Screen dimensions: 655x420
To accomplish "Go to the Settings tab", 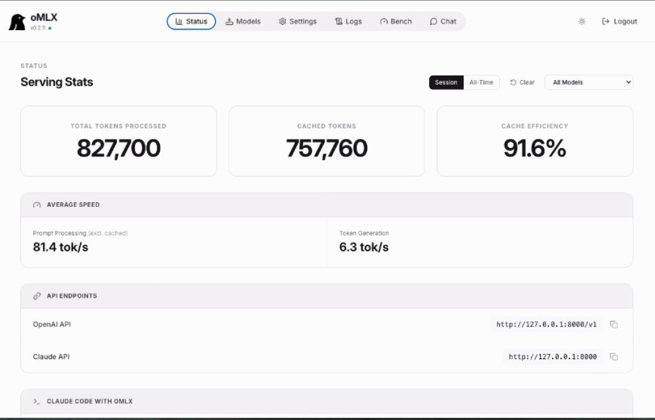I will pos(297,21).
